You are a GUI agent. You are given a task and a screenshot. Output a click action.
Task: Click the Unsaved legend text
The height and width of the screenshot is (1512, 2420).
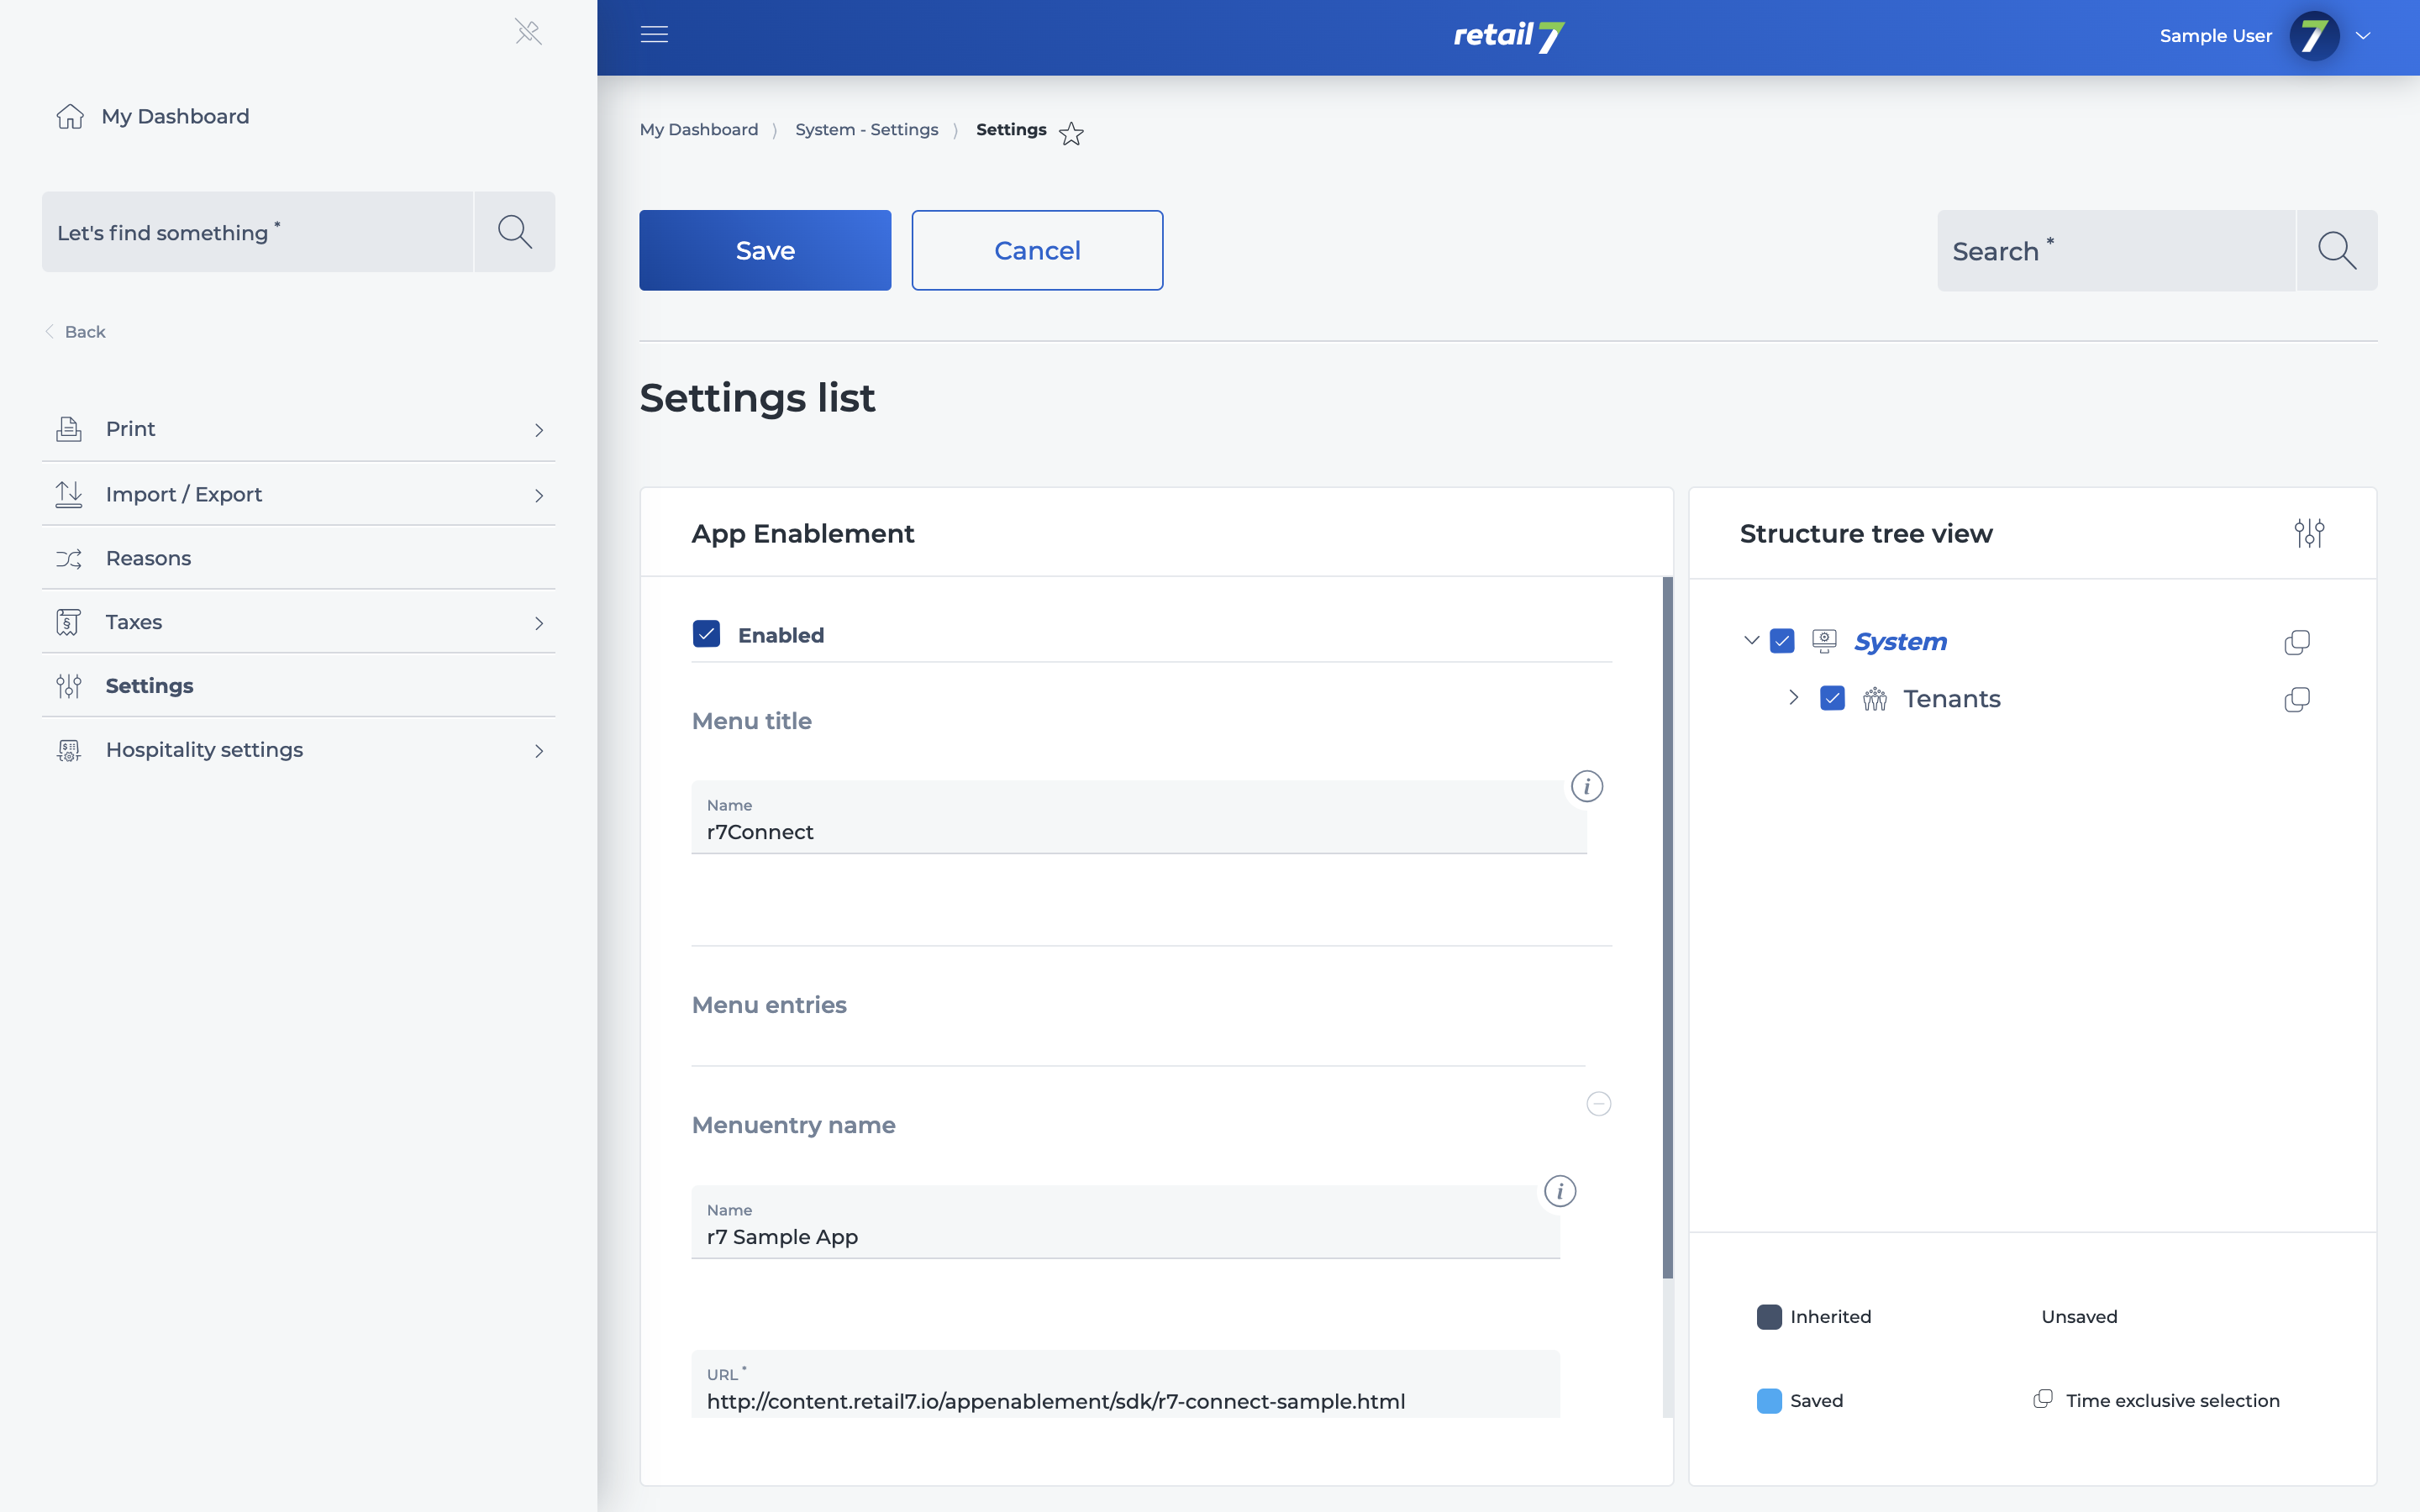pos(2079,1317)
